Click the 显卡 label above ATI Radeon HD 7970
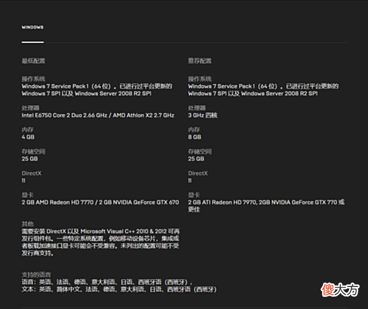 (x=194, y=195)
